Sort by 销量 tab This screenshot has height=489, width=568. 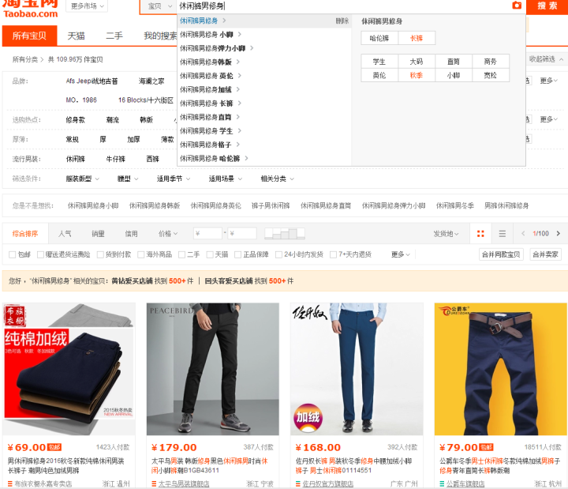coord(98,234)
